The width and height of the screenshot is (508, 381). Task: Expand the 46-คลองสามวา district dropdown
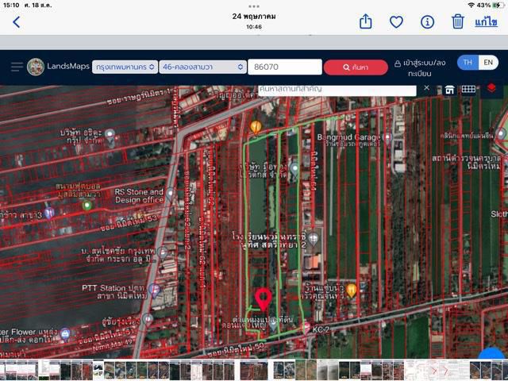(203, 67)
